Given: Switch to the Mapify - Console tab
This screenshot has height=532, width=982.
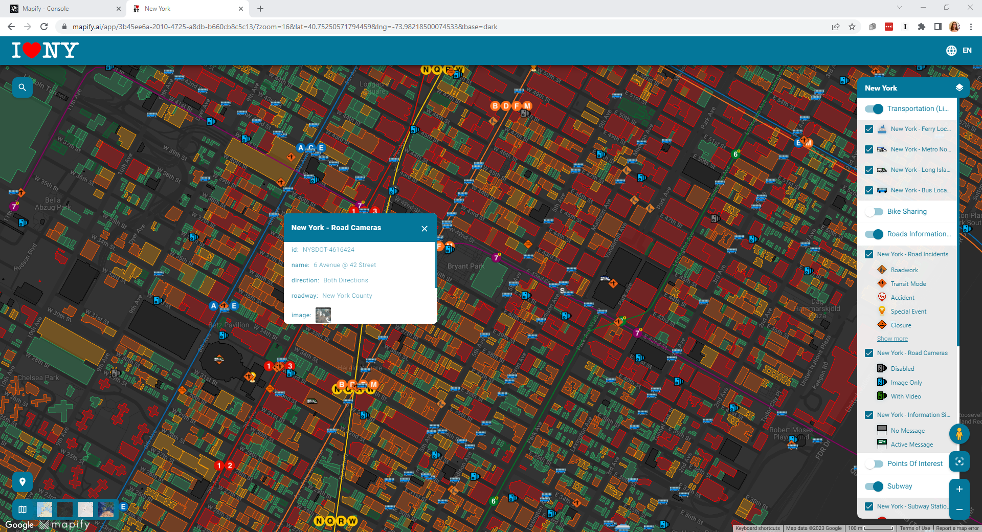Looking at the screenshot, I should [65, 9].
